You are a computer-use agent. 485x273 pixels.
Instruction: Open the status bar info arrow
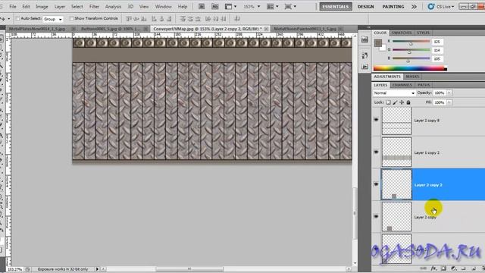pyautogui.click(x=97, y=269)
